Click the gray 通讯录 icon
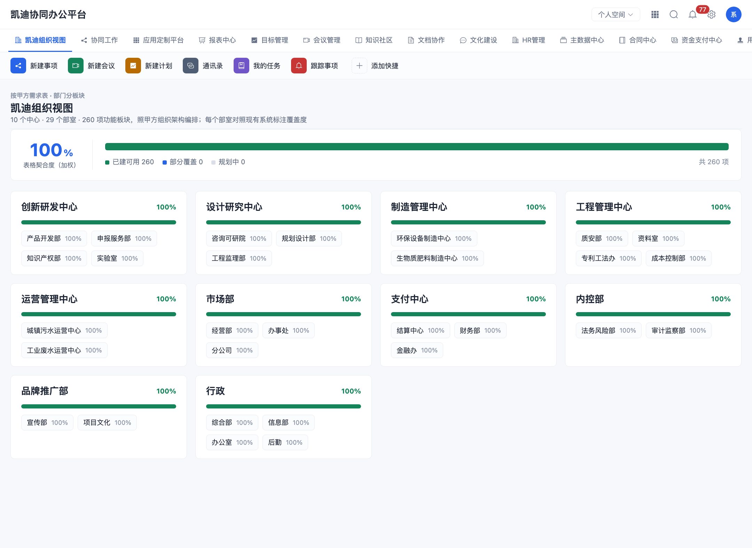The image size is (752, 548). tap(190, 66)
